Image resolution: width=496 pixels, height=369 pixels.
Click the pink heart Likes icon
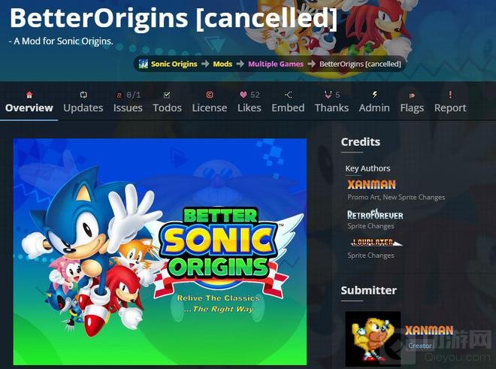click(x=243, y=95)
